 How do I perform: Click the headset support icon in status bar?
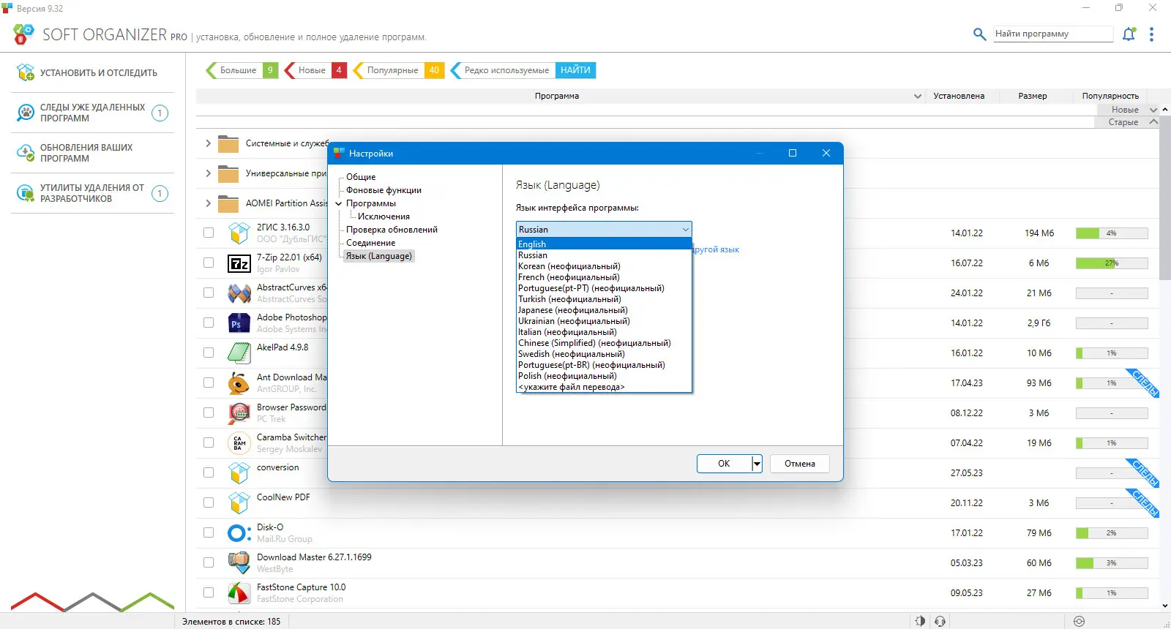[940, 621]
